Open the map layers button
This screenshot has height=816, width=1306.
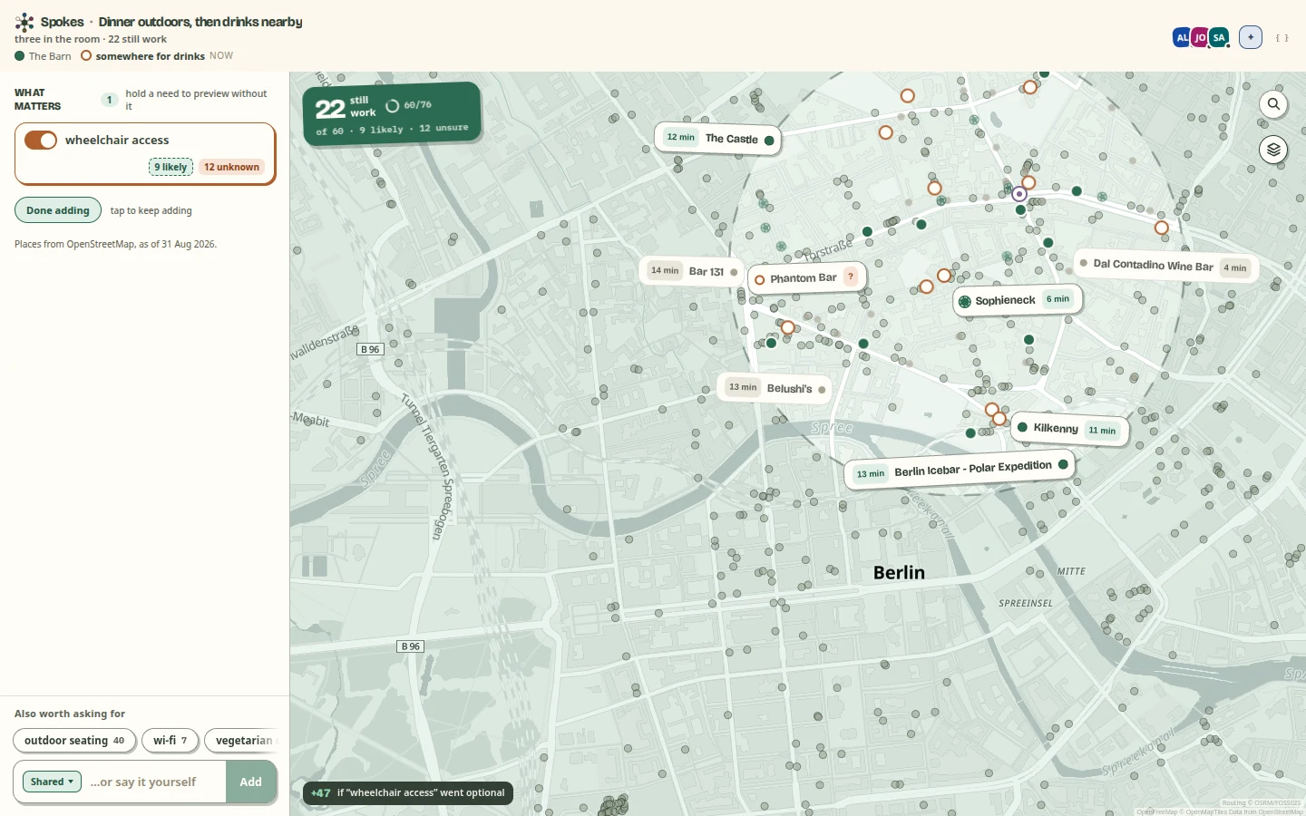1273,150
